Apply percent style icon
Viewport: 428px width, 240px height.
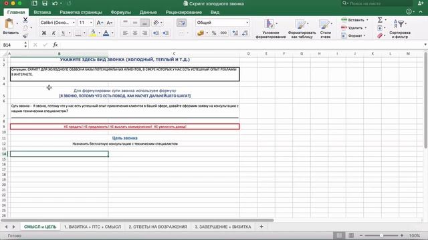click(x=214, y=33)
